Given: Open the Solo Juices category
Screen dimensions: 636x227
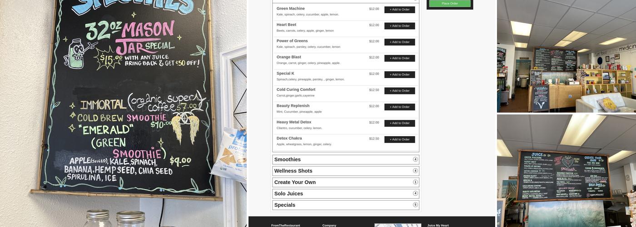Looking at the screenshot, I should point(346,193).
